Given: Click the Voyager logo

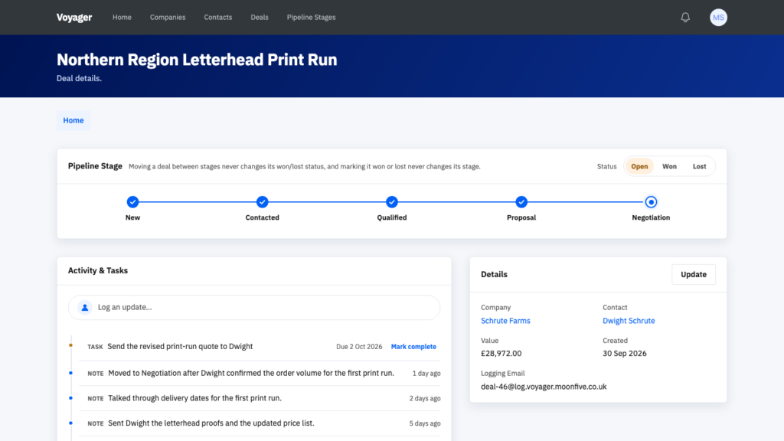Looking at the screenshot, I should (x=74, y=18).
